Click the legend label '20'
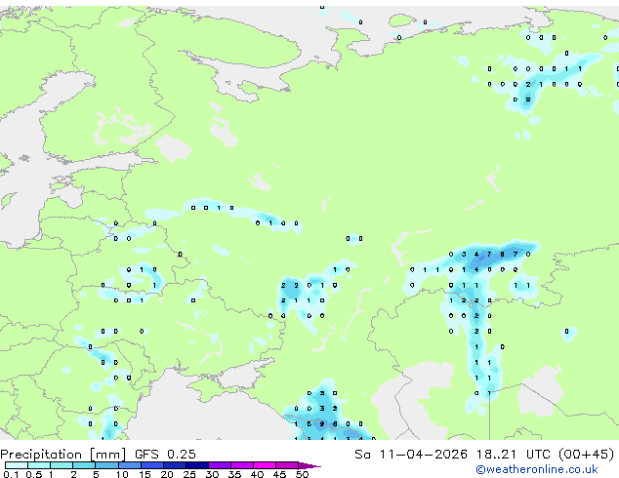This screenshot has height=478, width=619. (167, 474)
